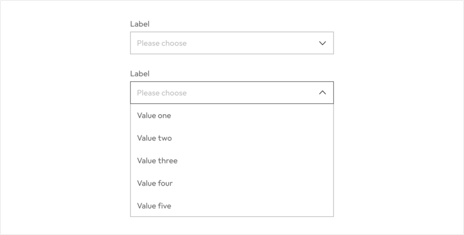Close the options list using the up arrow
Screen dimensions: 464x235
coord(323,93)
